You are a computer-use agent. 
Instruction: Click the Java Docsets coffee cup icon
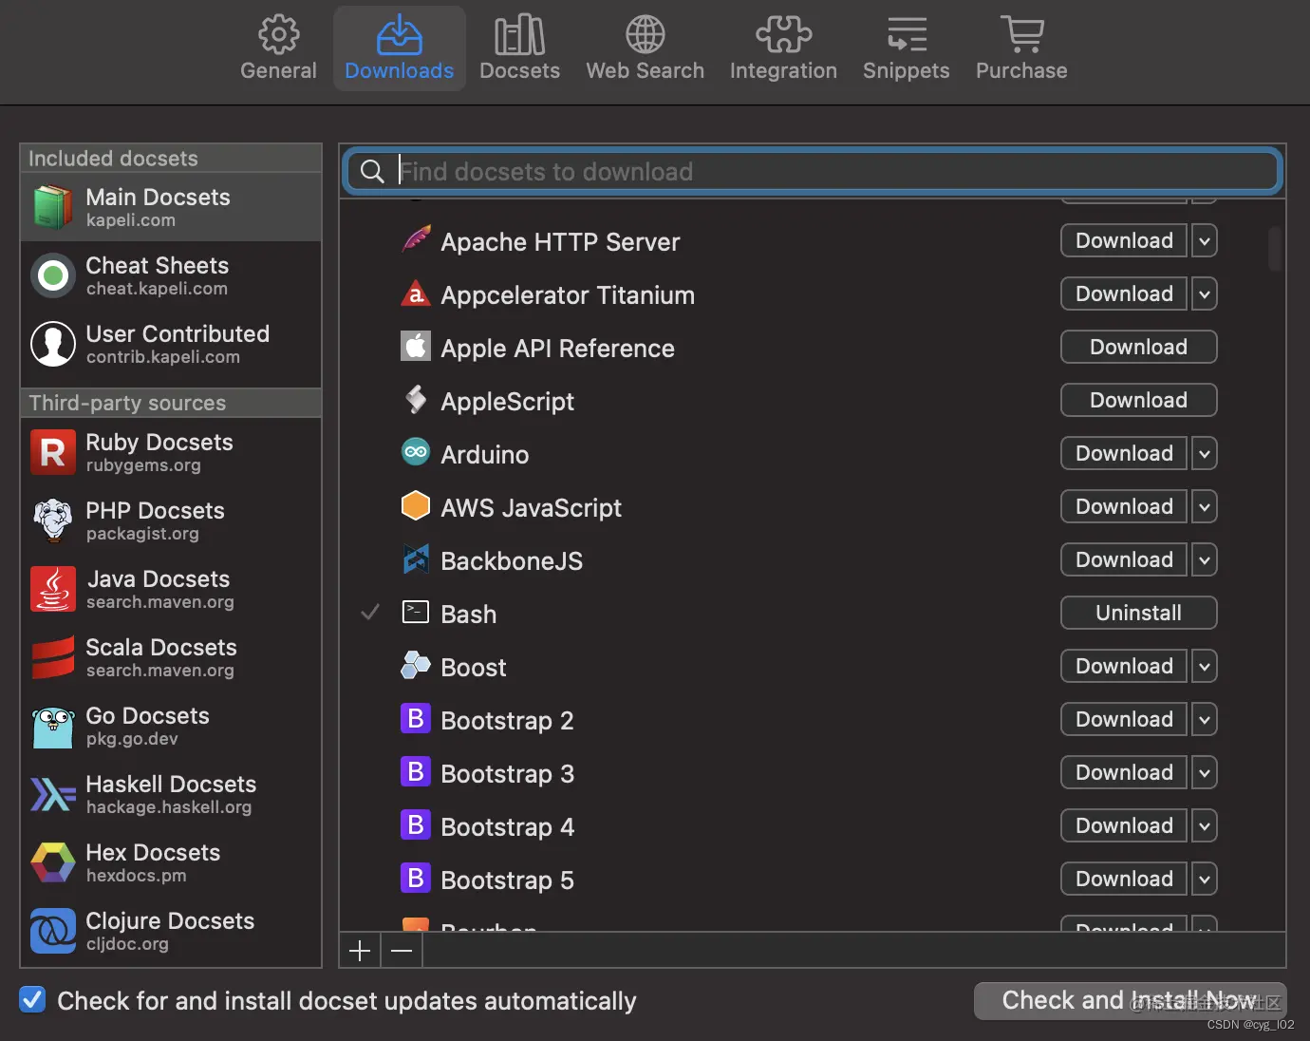coord(53,589)
